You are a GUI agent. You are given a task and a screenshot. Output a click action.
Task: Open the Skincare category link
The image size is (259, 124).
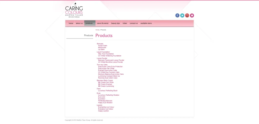coord(100,44)
